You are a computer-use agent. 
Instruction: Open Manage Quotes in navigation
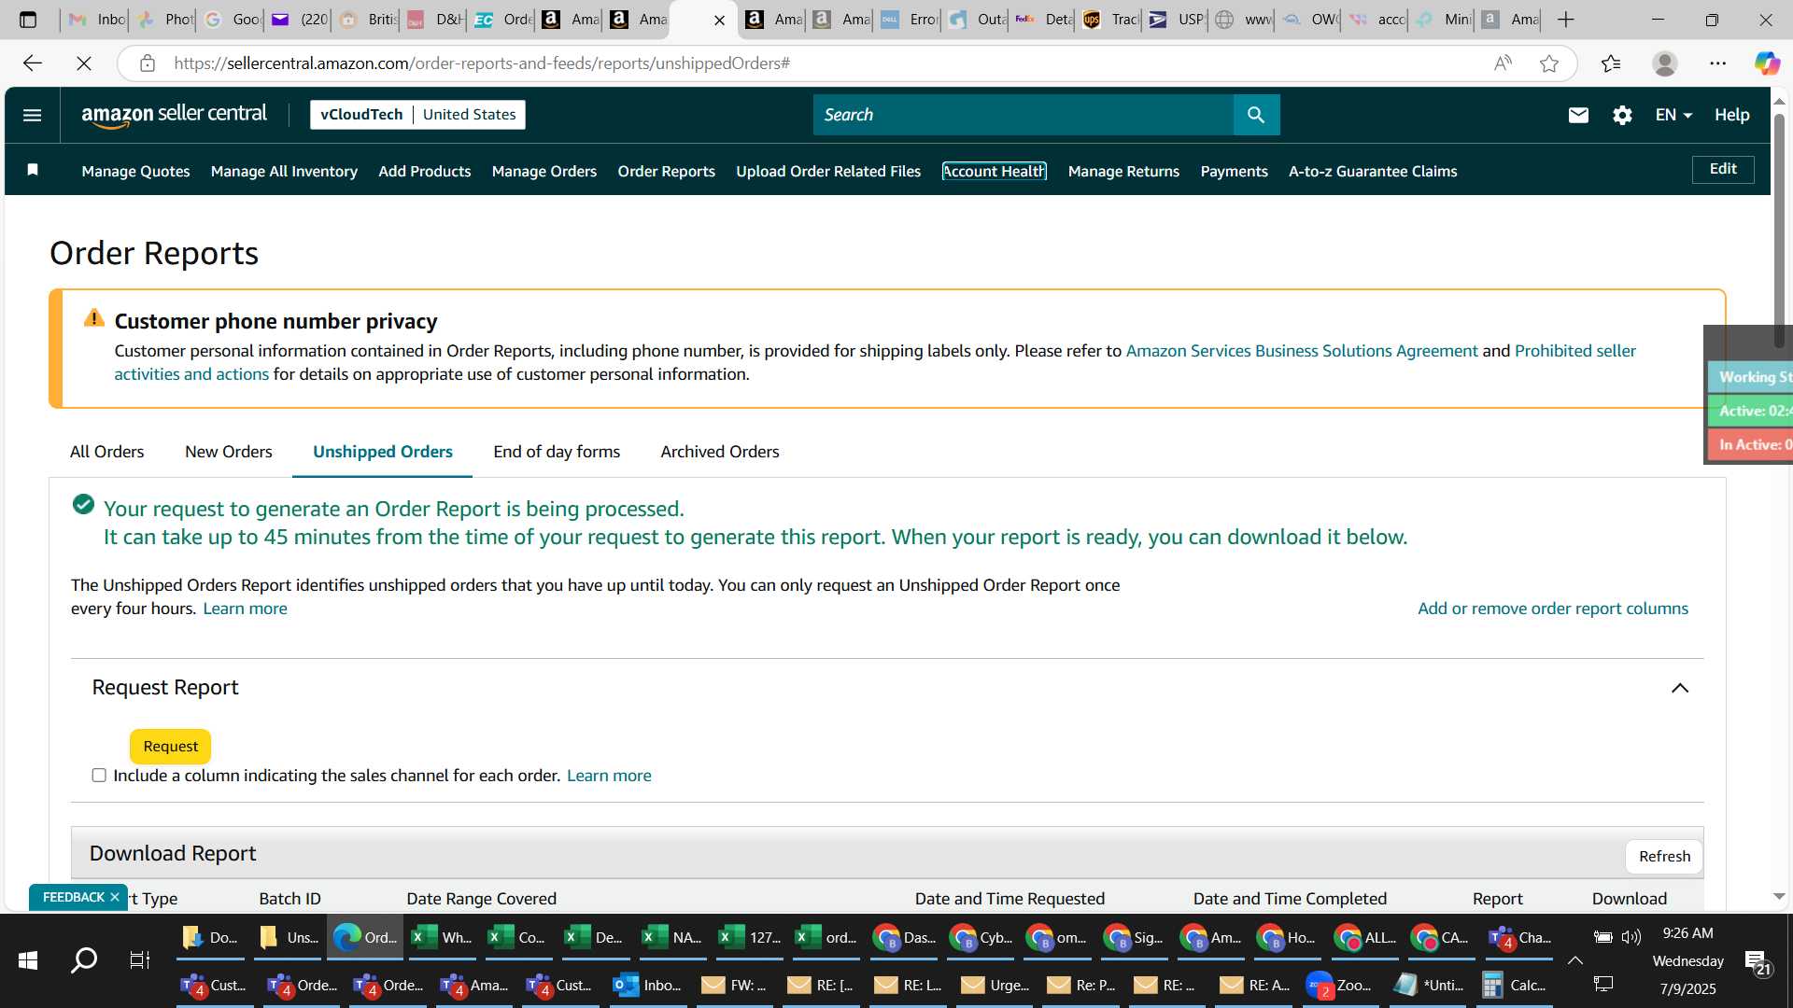click(x=135, y=171)
